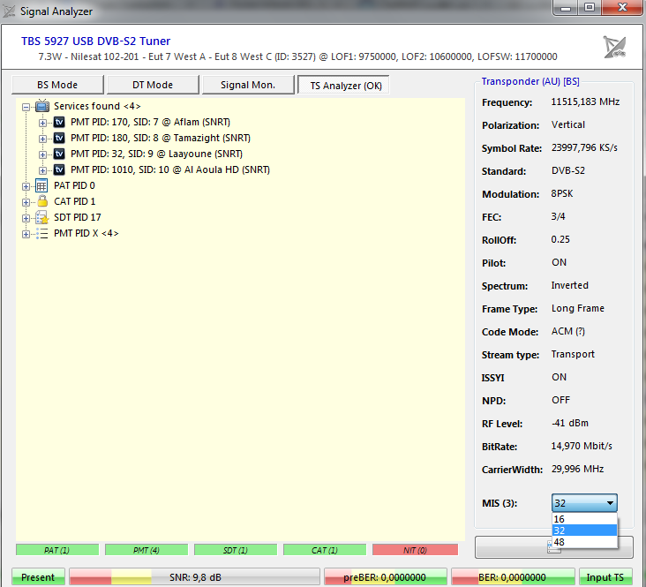The height and width of the screenshot is (587, 646).
Task: Click the satellite dish icon in header
Action: point(614,47)
